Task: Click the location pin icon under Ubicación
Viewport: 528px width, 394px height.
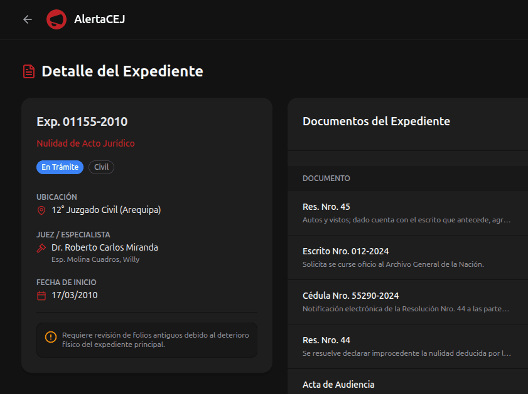Action: click(40, 210)
